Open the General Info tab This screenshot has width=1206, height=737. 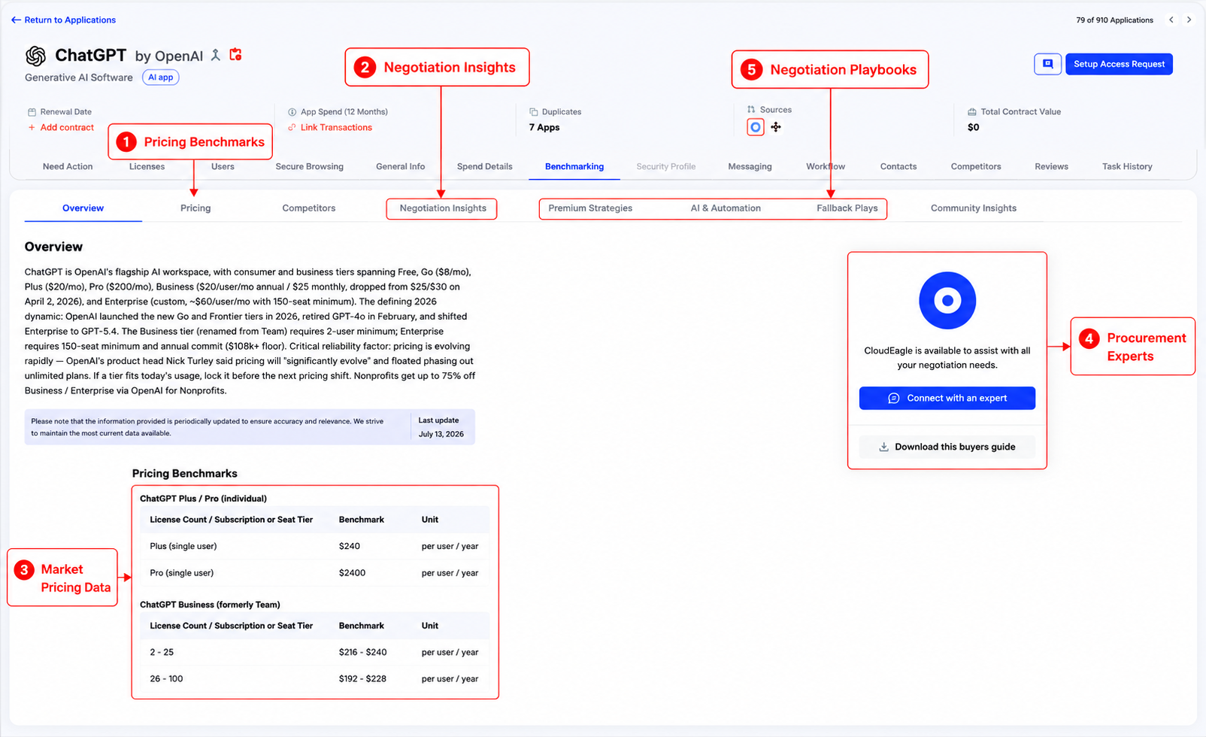400,167
